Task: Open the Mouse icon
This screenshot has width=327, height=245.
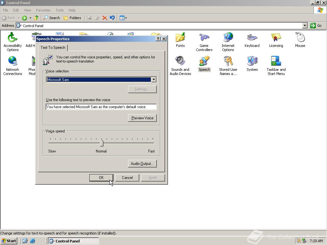Action: [x=300, y=40]
